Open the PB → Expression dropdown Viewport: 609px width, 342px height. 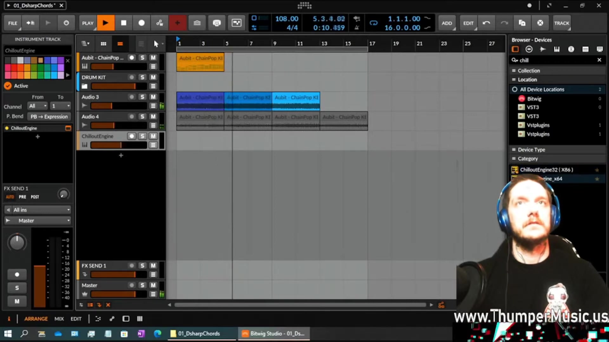[49, 117]
